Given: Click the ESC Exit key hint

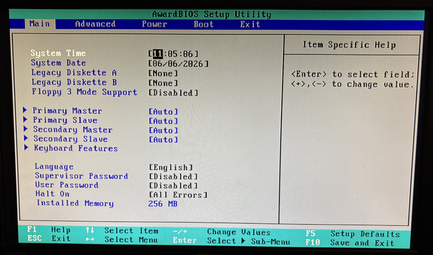Looking at the screenshot, I should pos(49,238).
